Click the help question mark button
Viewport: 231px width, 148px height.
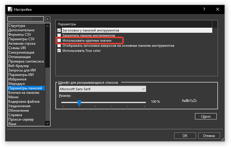coord(204,9)
